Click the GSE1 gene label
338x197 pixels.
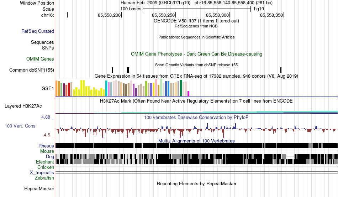(48, 88)
